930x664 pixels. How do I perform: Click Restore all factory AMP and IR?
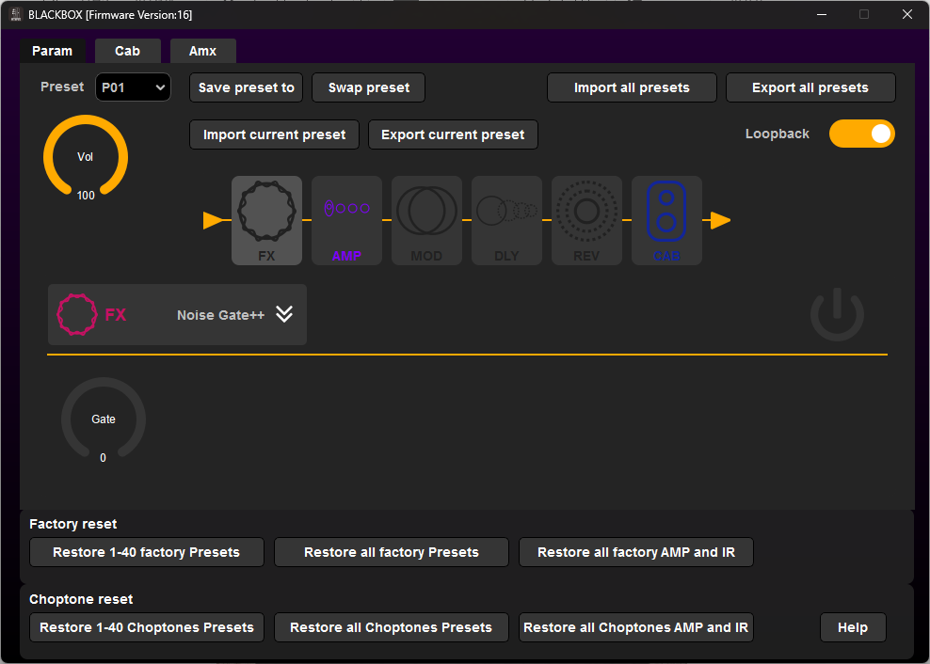tap(635, 552)
